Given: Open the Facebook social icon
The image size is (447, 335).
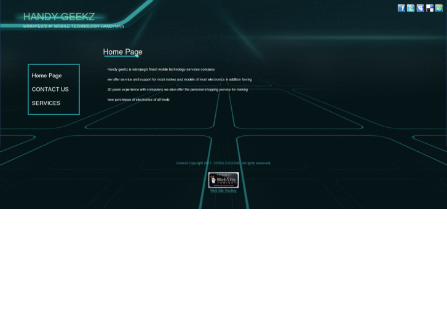Looking at the screenshot, I should [x=401, y=8].
